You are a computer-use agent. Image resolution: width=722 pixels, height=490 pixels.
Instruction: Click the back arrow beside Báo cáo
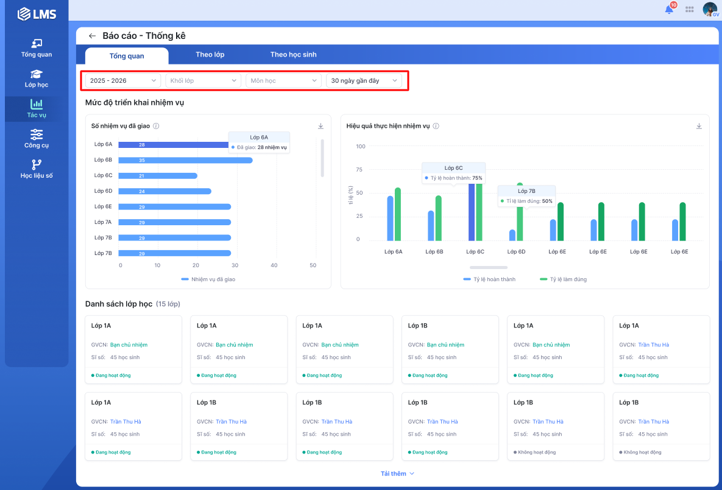pyautogui.click(x=92, y=36)
